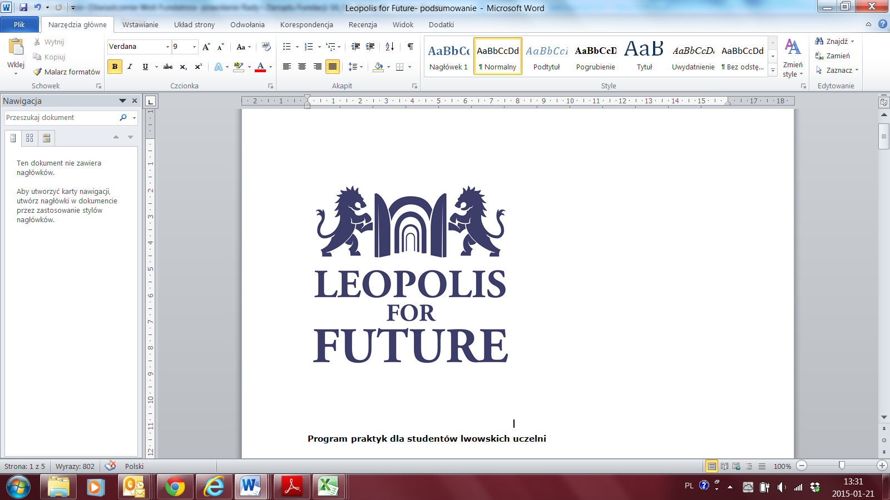Open the Zaznacz (Select) dropdown
This screenshot has width=890, height=500.
(837, 71)
